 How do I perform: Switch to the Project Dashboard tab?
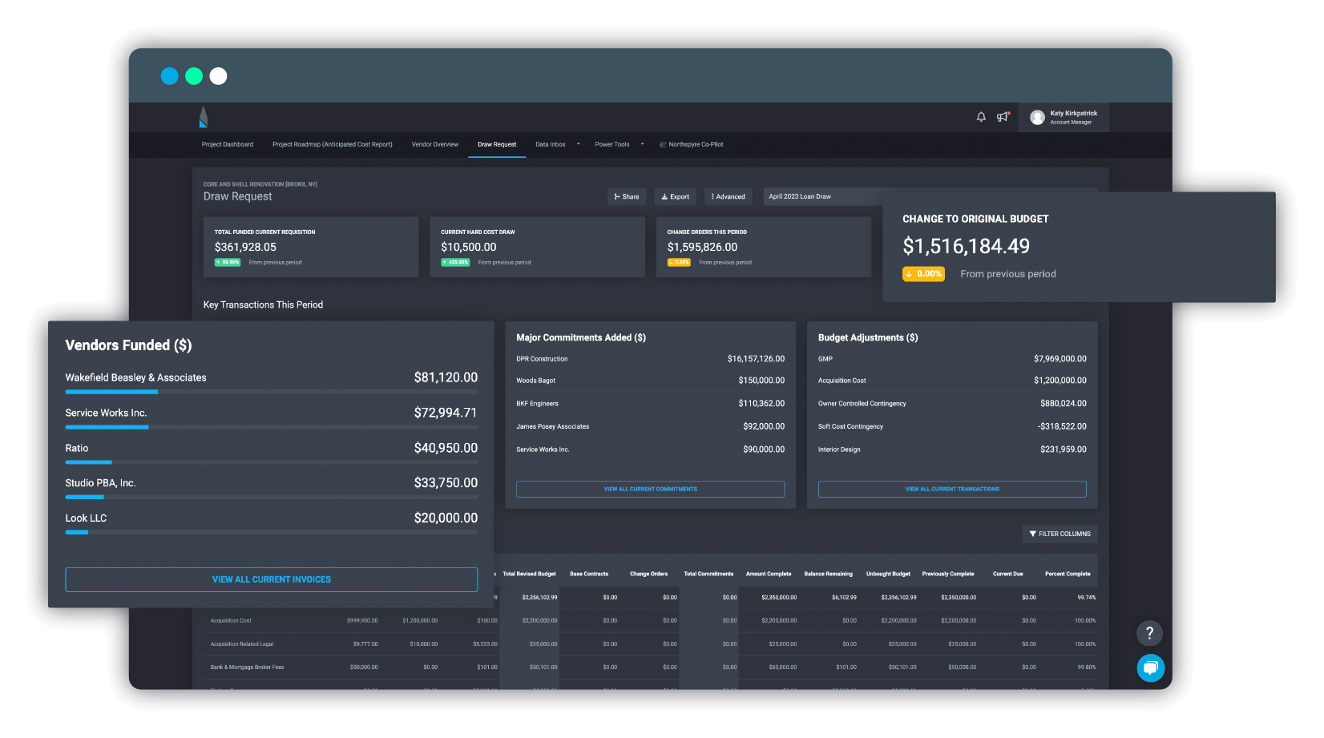point(228,144)
